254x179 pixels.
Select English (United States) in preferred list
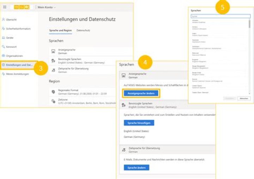136,131
